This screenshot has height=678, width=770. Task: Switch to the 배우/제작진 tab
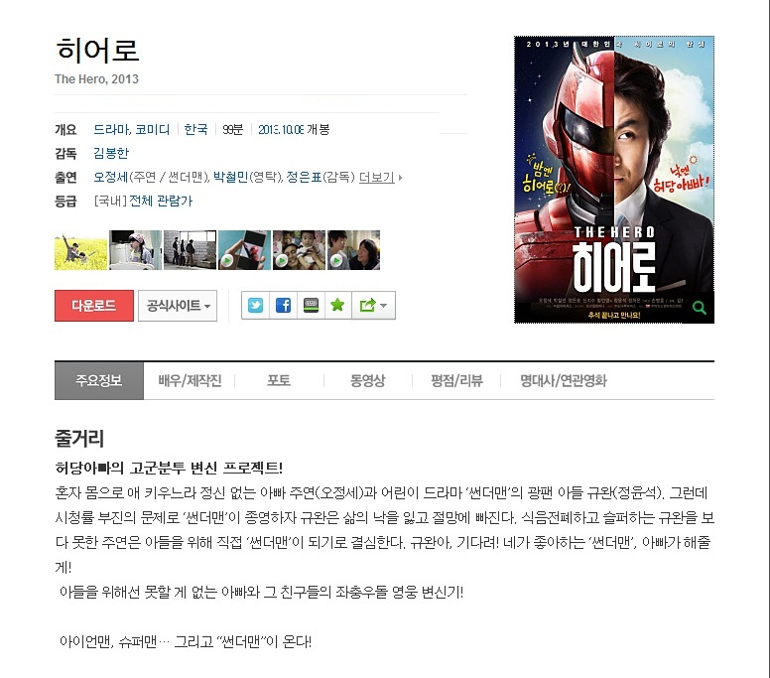pos(190,381)
